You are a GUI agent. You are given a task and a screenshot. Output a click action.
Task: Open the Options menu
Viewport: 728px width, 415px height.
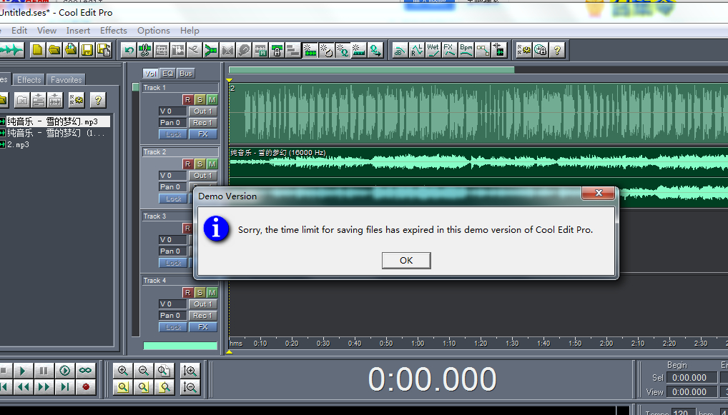point(154,31)
